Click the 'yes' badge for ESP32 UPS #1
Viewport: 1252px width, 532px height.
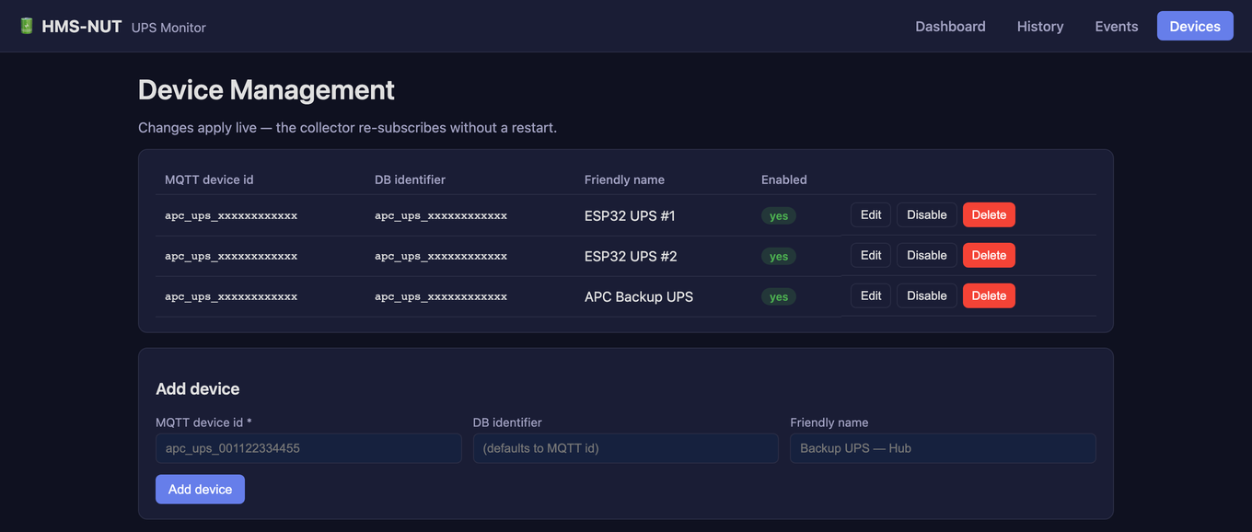tap(779, 215)
